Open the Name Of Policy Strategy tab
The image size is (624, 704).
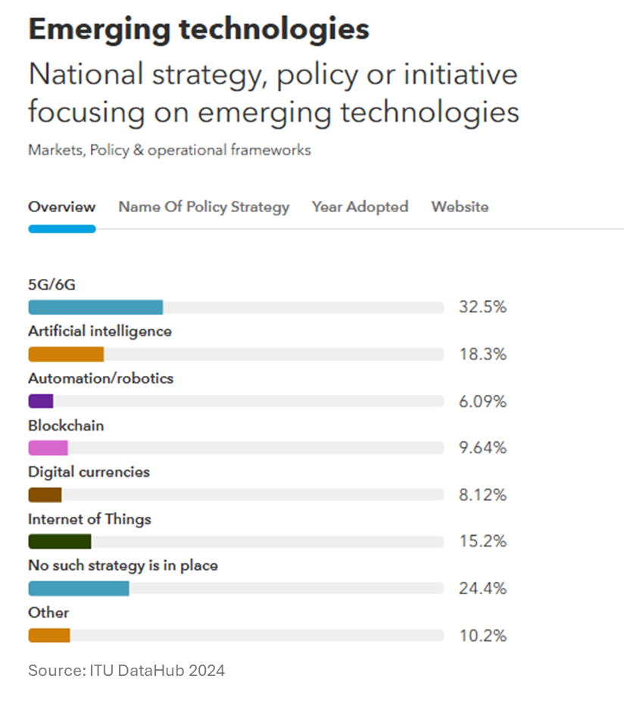(x=204, y=207)
